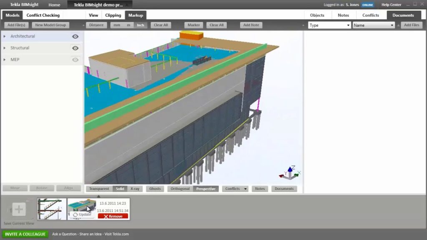Enable Ghosts display mode
Viewport: 427px width, 240px height.
tap(155, 188)
